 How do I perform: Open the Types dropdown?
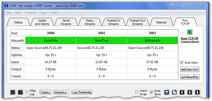(45, 92)
